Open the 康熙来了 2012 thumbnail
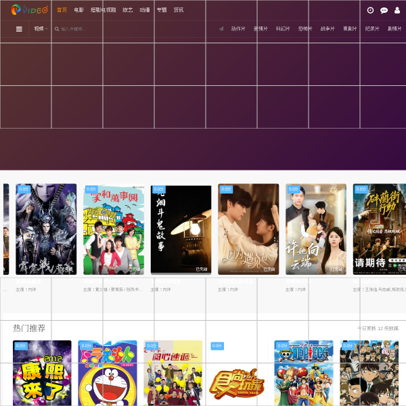The height and width of the screenshot is (406, 406). pos(42,373)
